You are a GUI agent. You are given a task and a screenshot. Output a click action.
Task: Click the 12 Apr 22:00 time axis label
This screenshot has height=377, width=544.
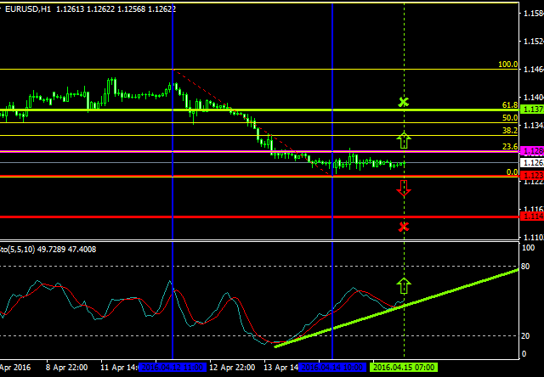click(231, 369)
